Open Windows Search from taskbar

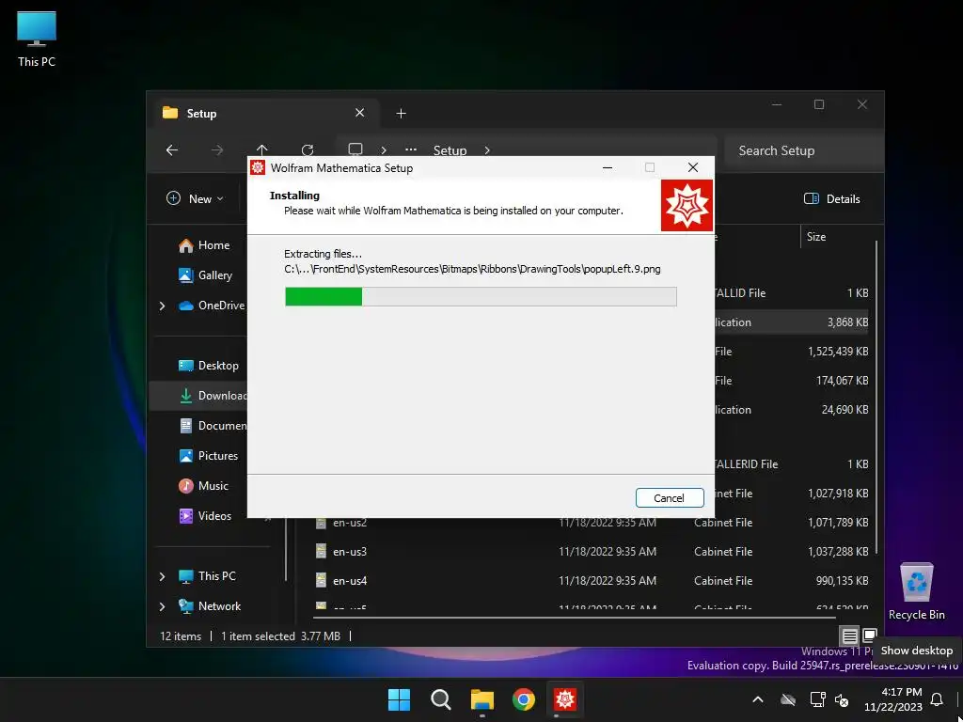(440, 699)
